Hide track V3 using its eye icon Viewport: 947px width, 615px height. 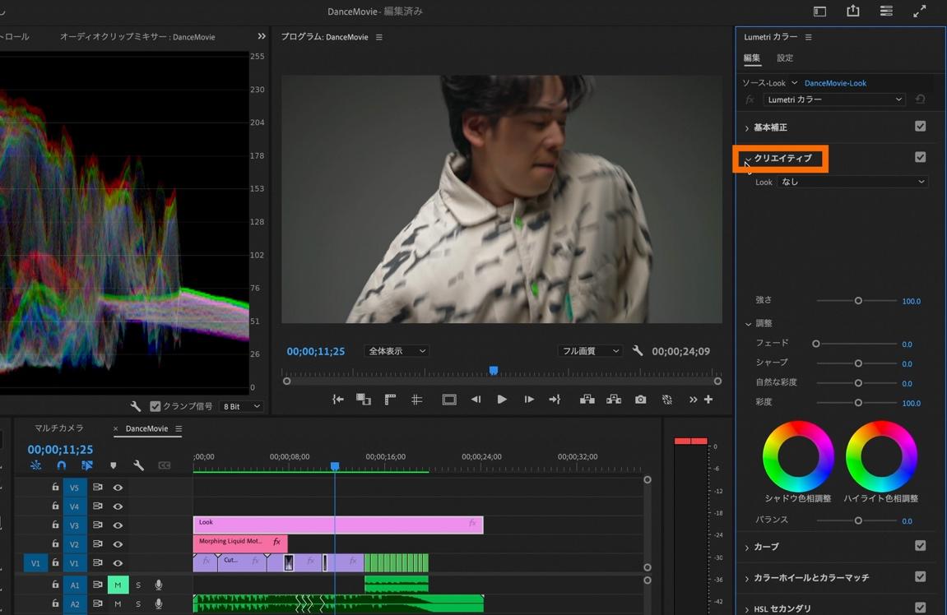(x=118, y=525)
